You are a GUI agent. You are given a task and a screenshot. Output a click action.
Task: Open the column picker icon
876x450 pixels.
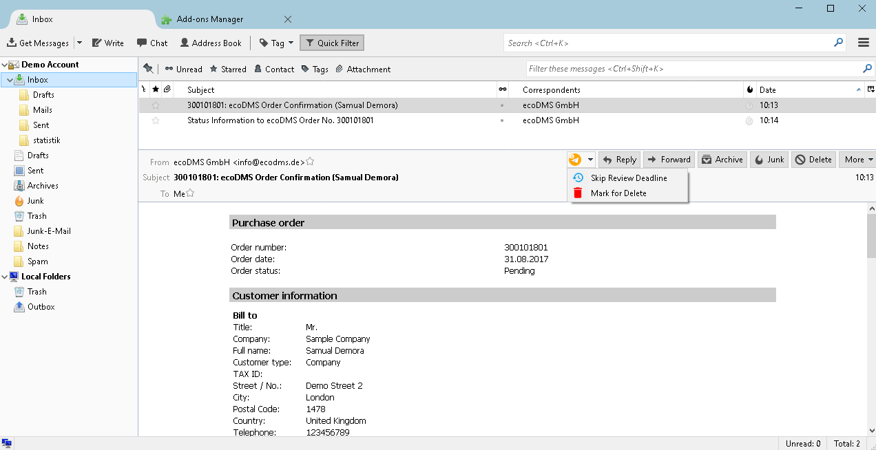click(x=870, y=90)
